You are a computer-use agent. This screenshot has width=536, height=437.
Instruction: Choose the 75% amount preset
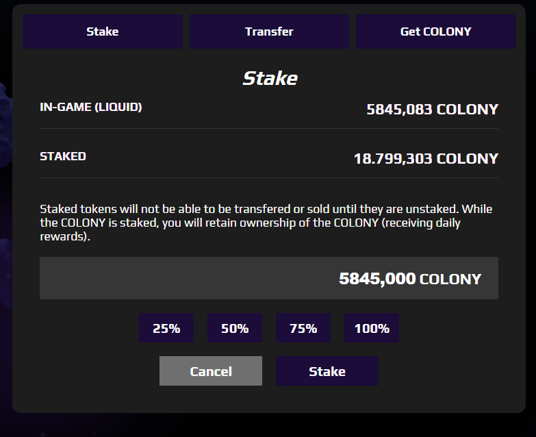[x=303, y=328]
